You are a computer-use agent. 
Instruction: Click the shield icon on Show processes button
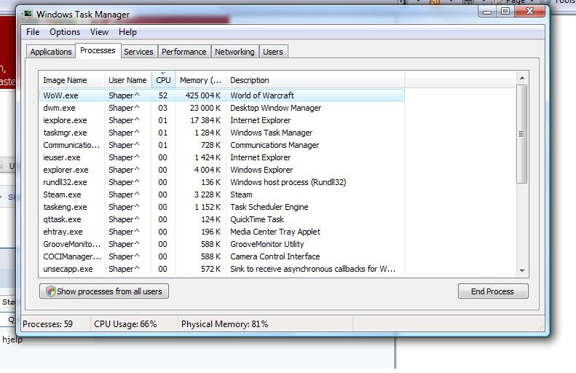point(51,291)
